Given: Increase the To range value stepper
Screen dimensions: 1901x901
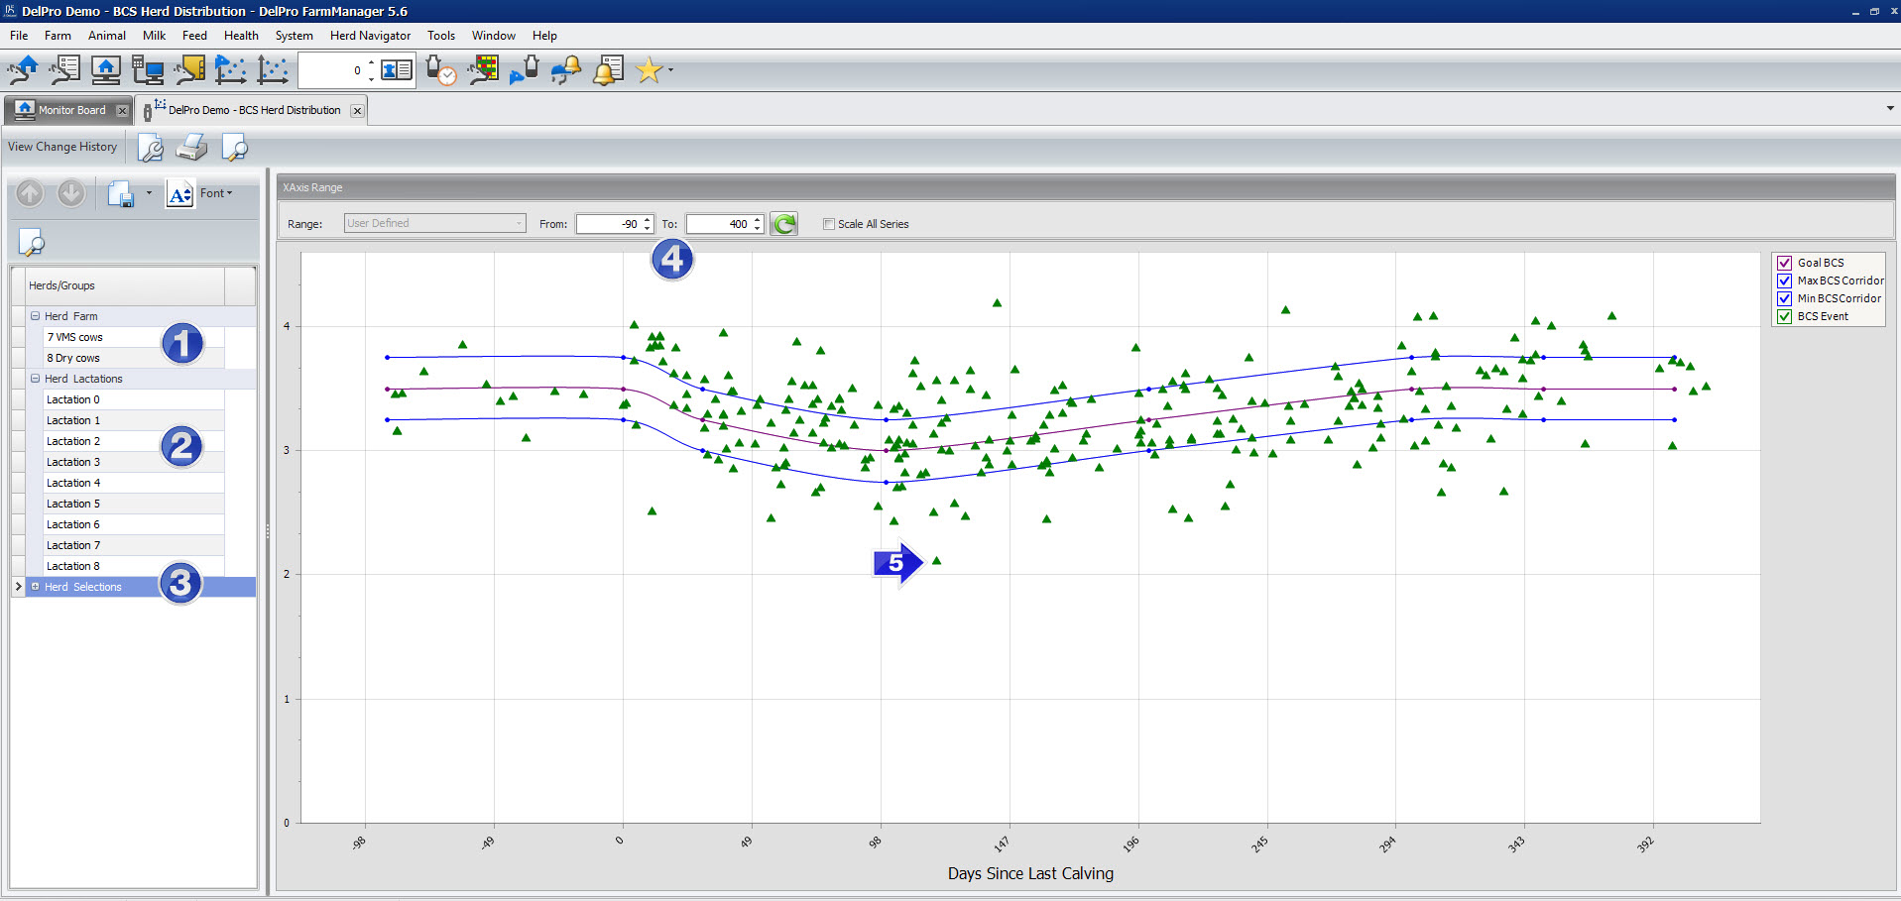Looking at the screenshot, I should [x=758, y=219].
